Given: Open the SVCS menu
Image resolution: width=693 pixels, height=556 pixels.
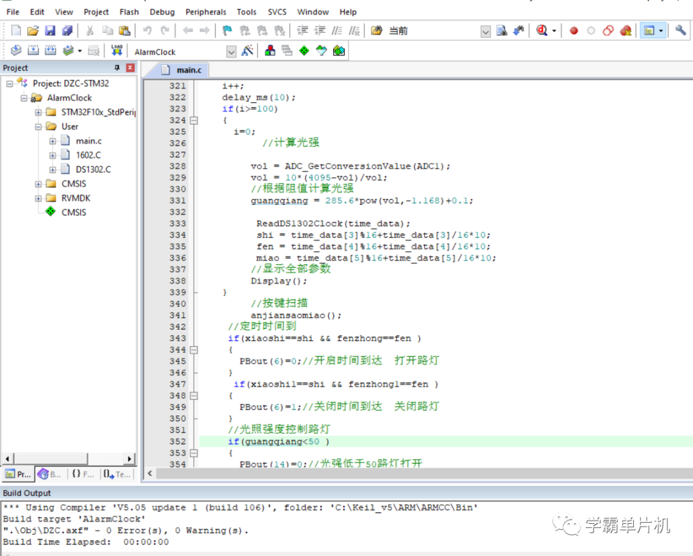Looking at the screenshot, I should [277, 12].
